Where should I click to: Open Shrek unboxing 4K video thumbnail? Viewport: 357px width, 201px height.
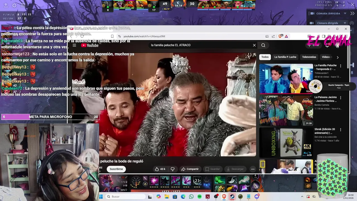click(286, 142)
